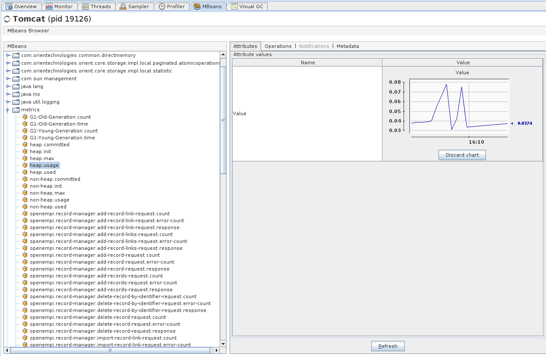Image resolution: width=546 pixels, height=356 pixels.
Task: Expand the java.lang tree node
Action: coord(8,86)
